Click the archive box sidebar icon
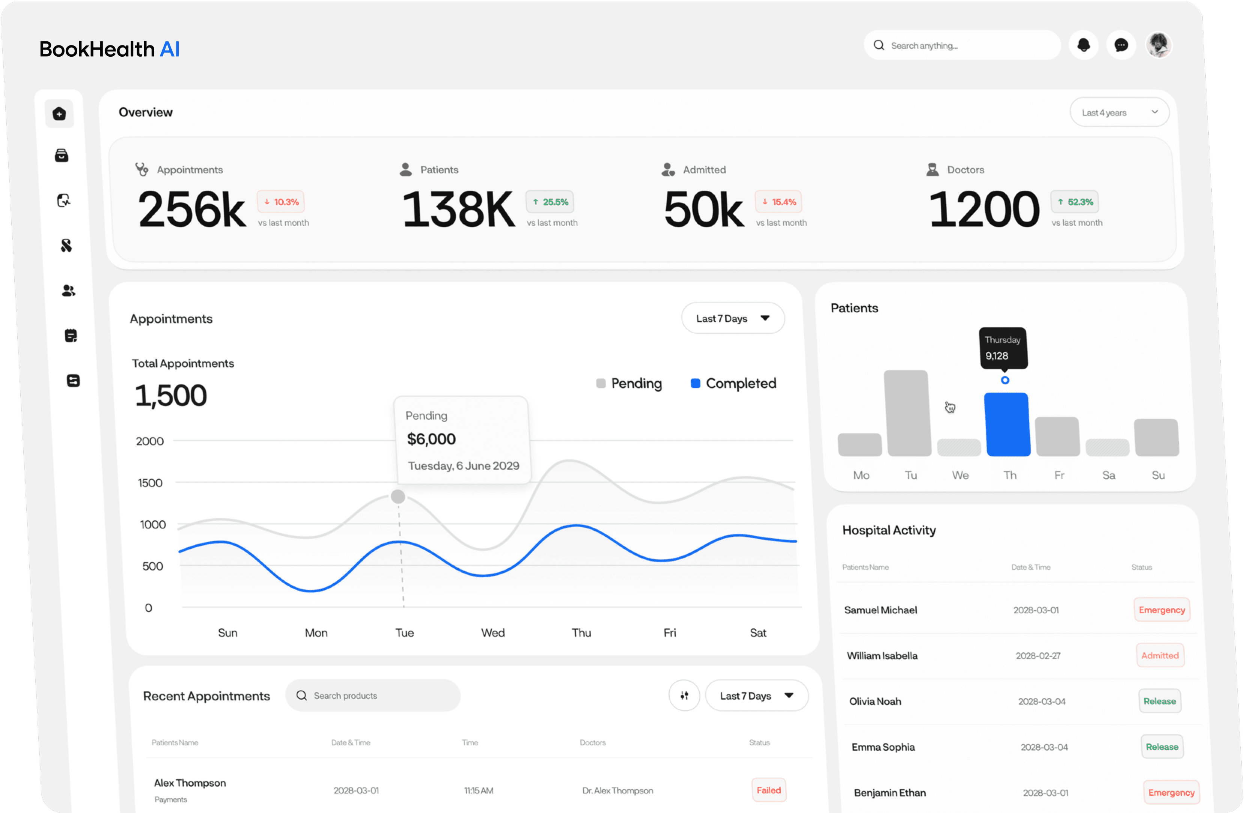Viewport: 1244px width, 813px height. [x=62, y=155]
